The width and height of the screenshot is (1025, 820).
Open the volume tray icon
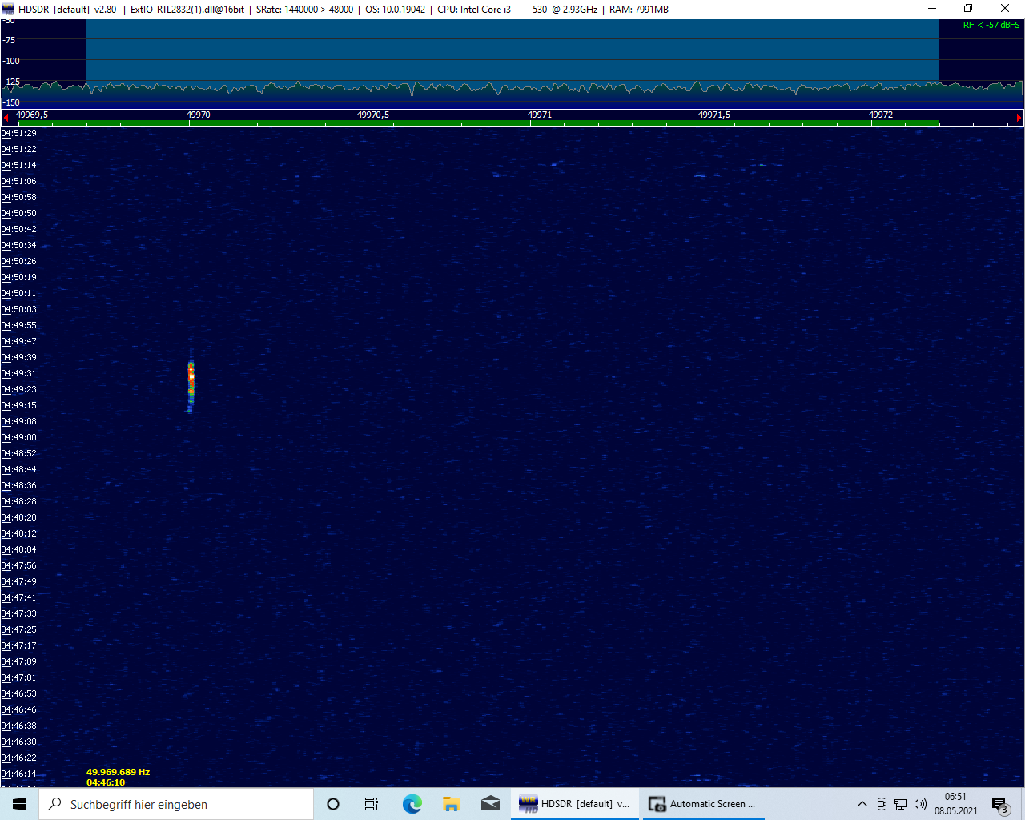click(920, 804)
